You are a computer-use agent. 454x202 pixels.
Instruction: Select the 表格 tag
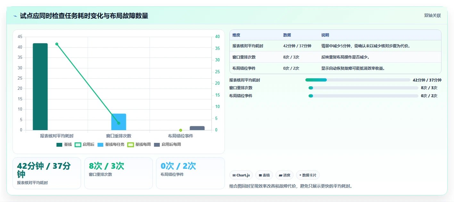click(264, 175)
